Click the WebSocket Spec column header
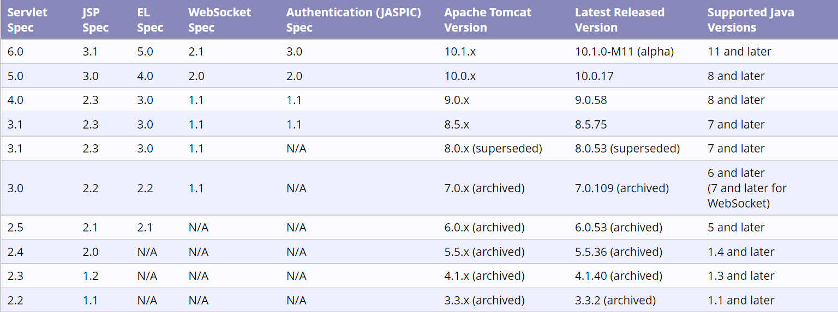838x312 pixels. [x=219, y=20]
